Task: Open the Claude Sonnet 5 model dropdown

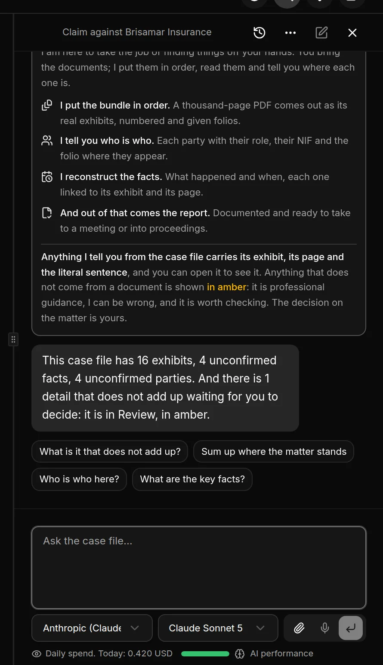Action: pos(218,628)
